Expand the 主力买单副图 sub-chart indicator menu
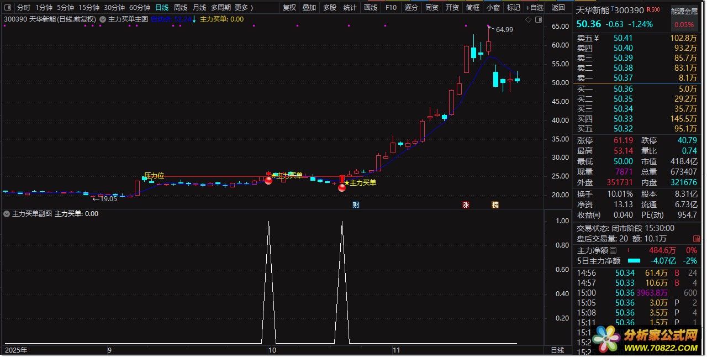This screenshot has width=707, height=357. pyautogui.click(x=7, y=213)
